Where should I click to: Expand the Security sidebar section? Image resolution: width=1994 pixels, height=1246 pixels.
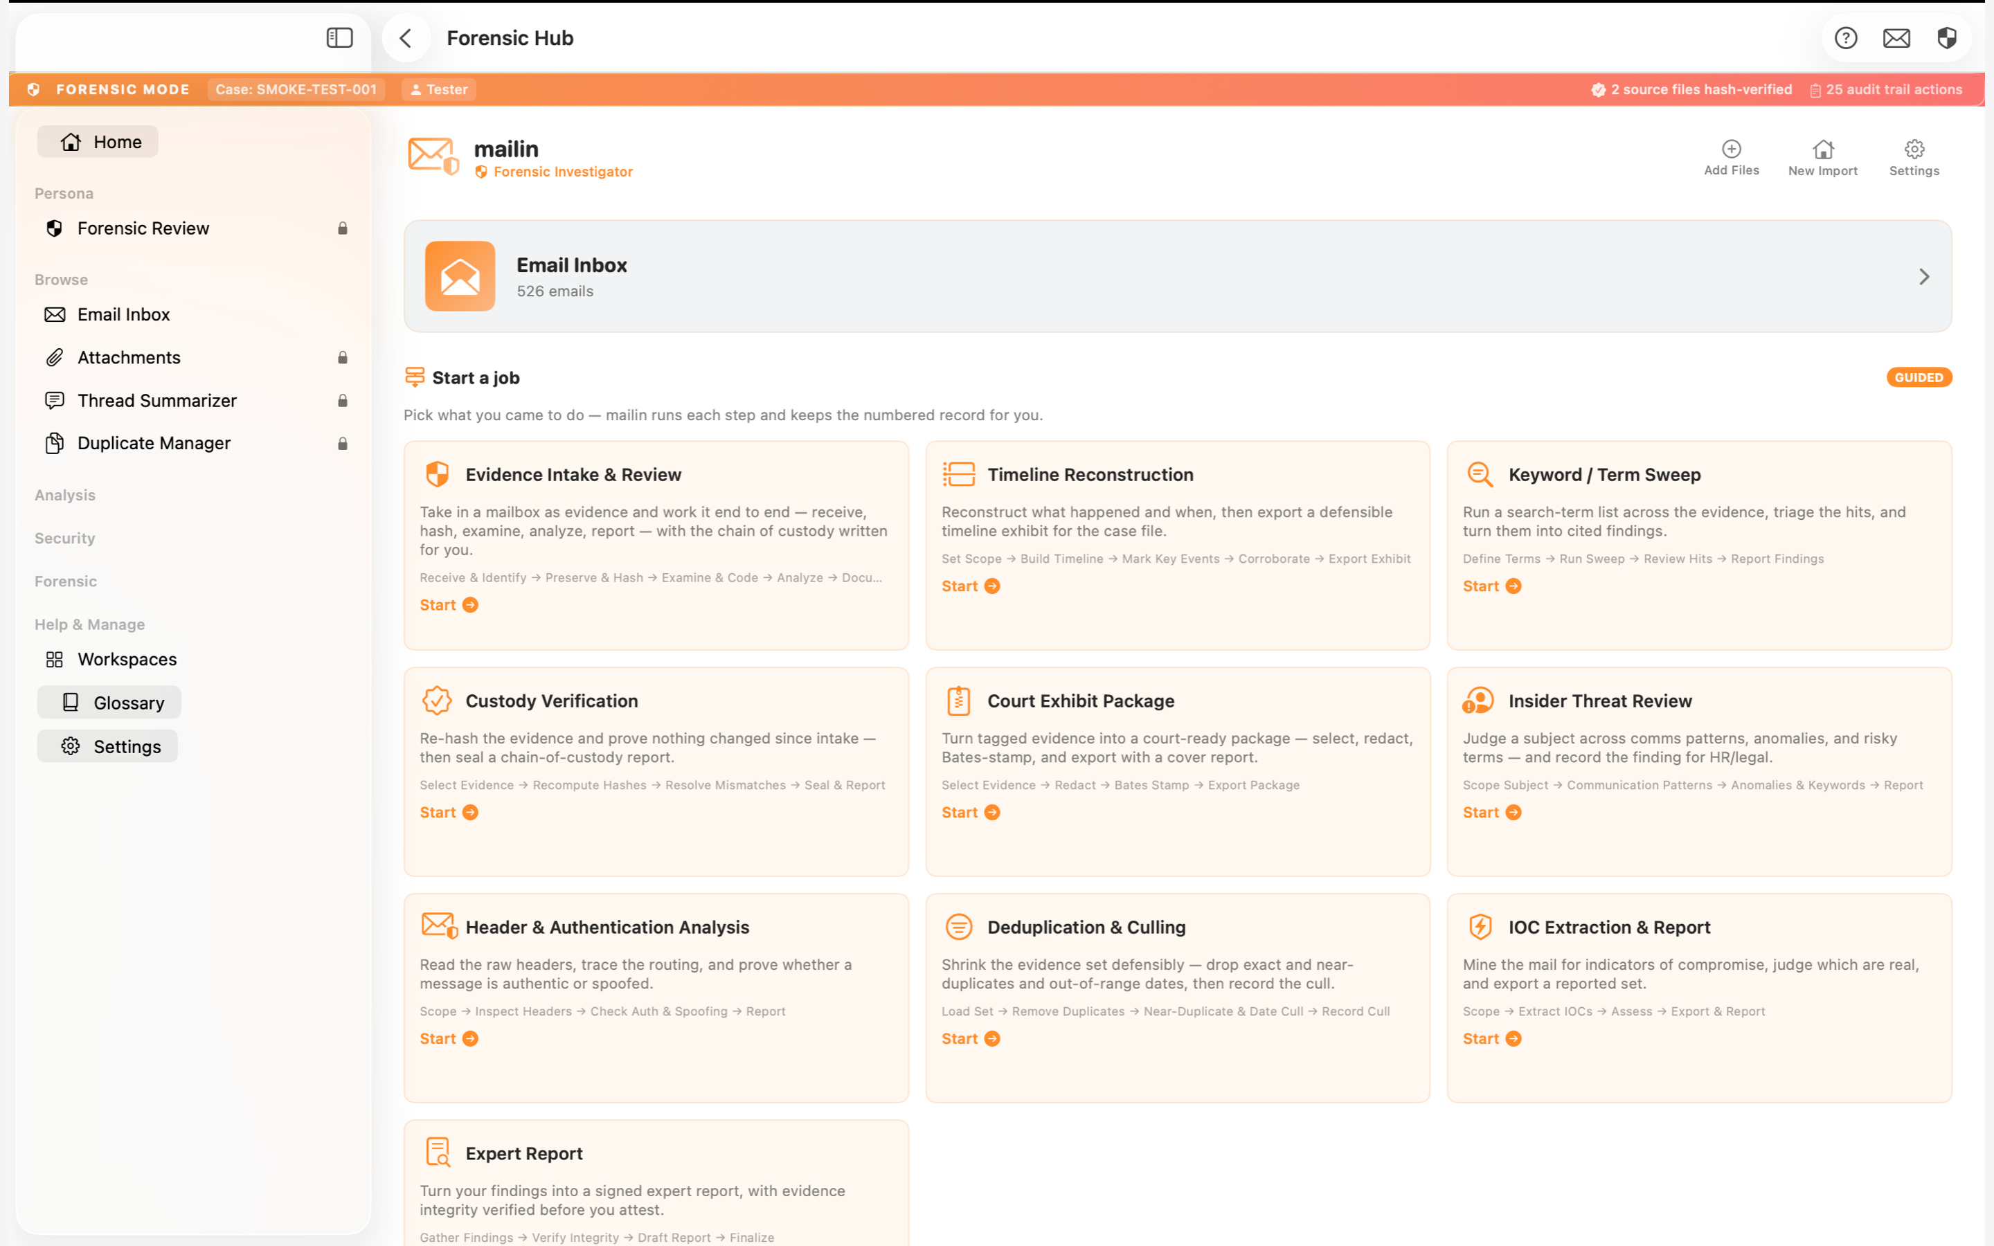(65, 538)
